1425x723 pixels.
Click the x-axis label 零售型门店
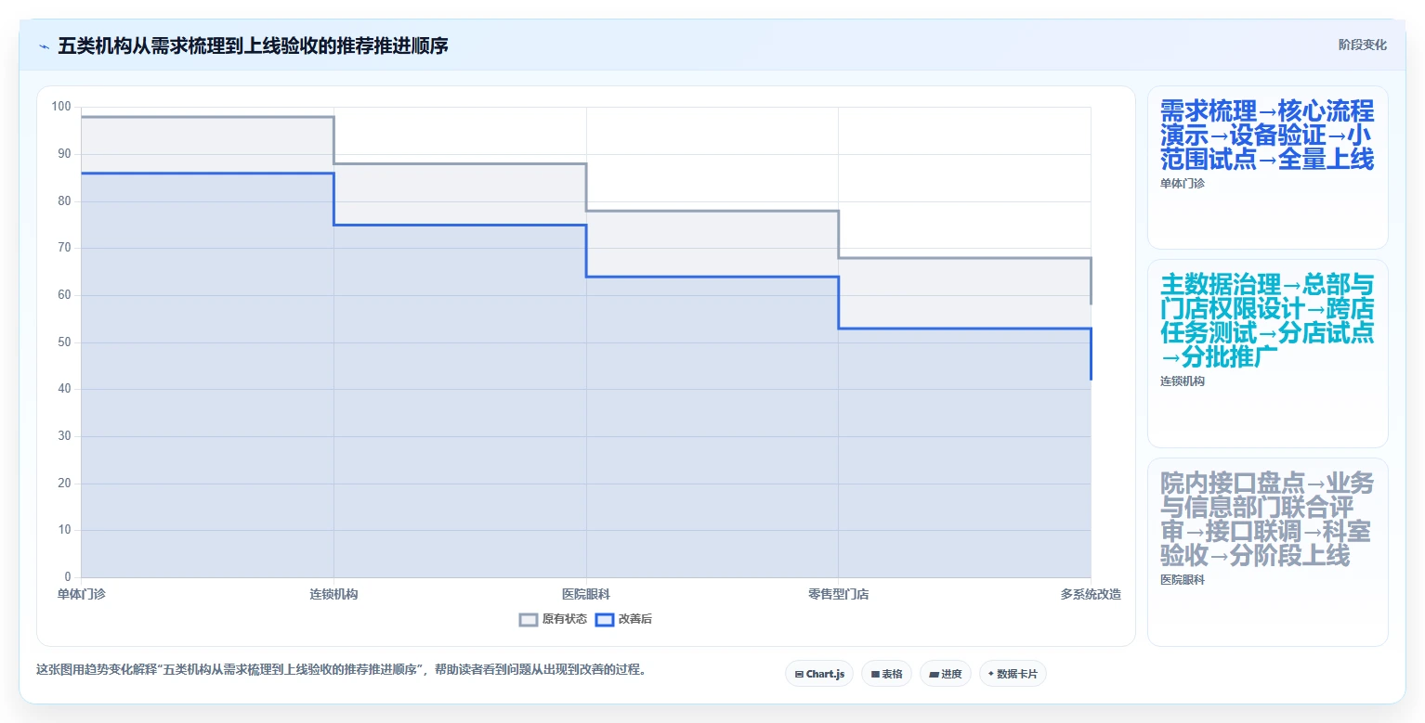(838, 594)
